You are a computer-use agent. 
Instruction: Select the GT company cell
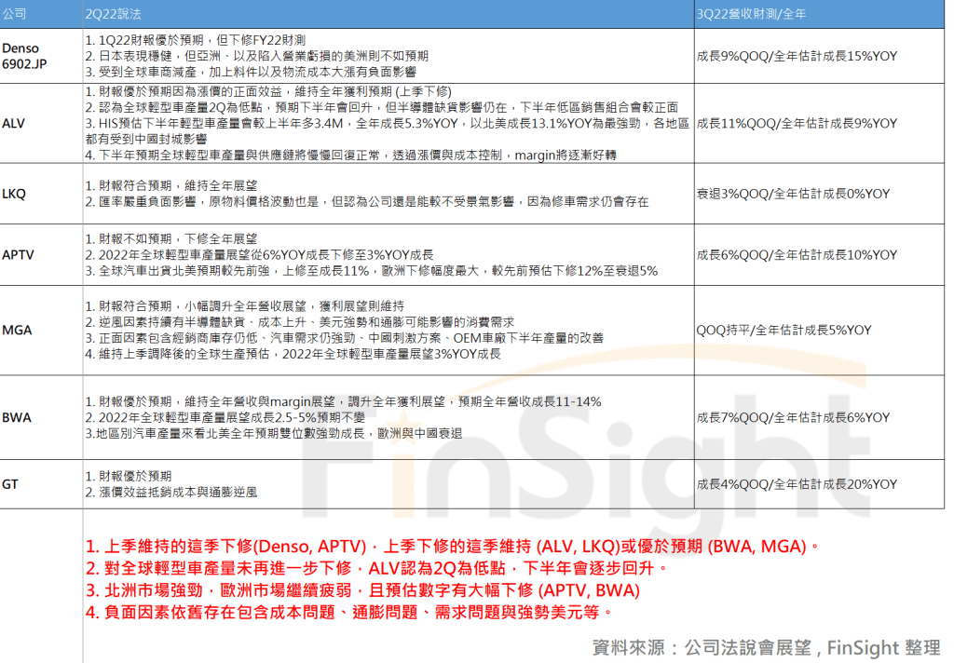(10, 484)
